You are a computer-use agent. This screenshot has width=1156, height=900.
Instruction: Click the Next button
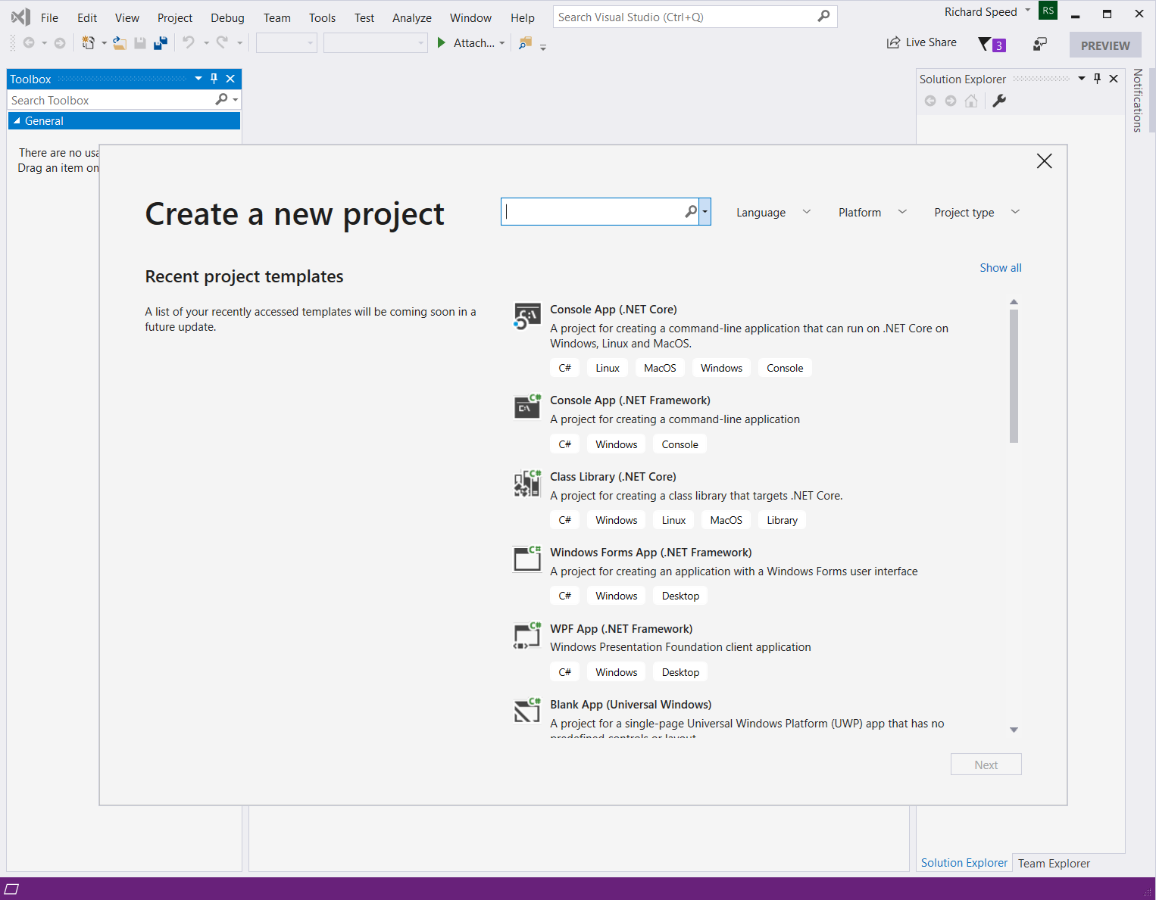click(x=986, y=765)
